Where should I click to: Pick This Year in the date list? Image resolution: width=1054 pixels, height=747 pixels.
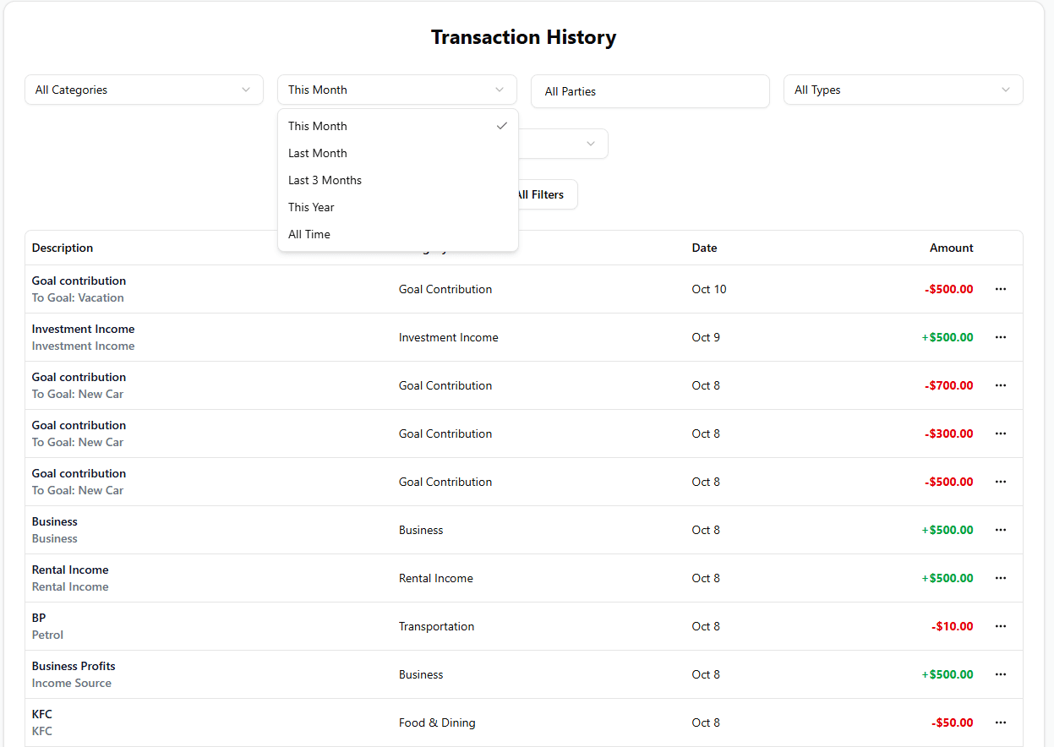pos(312,207)
